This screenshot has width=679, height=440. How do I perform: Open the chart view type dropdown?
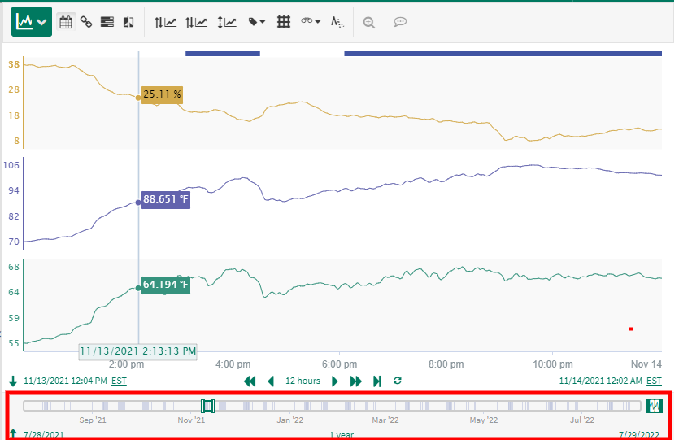point(32,22)
